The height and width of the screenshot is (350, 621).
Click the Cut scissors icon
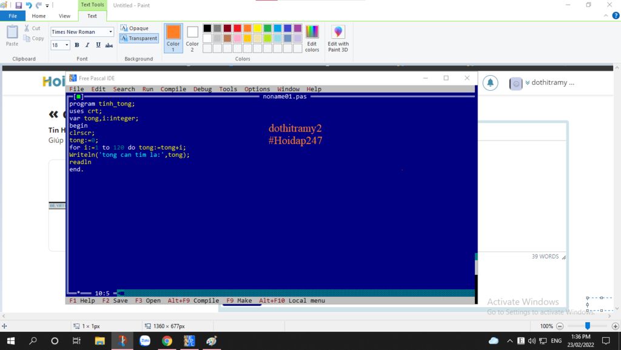point(27,28)
